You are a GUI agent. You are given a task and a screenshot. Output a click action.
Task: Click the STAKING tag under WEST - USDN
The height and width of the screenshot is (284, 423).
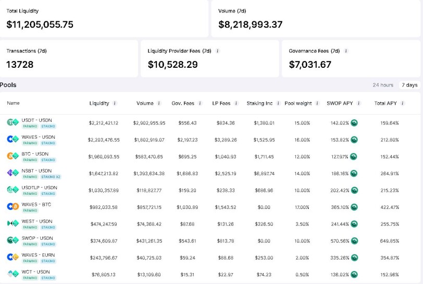click(48, 227)
